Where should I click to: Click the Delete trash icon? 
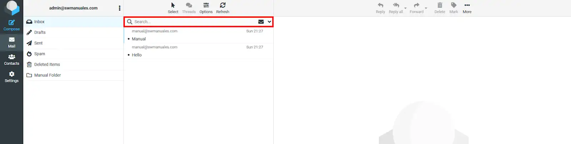[x=440, y=5]
